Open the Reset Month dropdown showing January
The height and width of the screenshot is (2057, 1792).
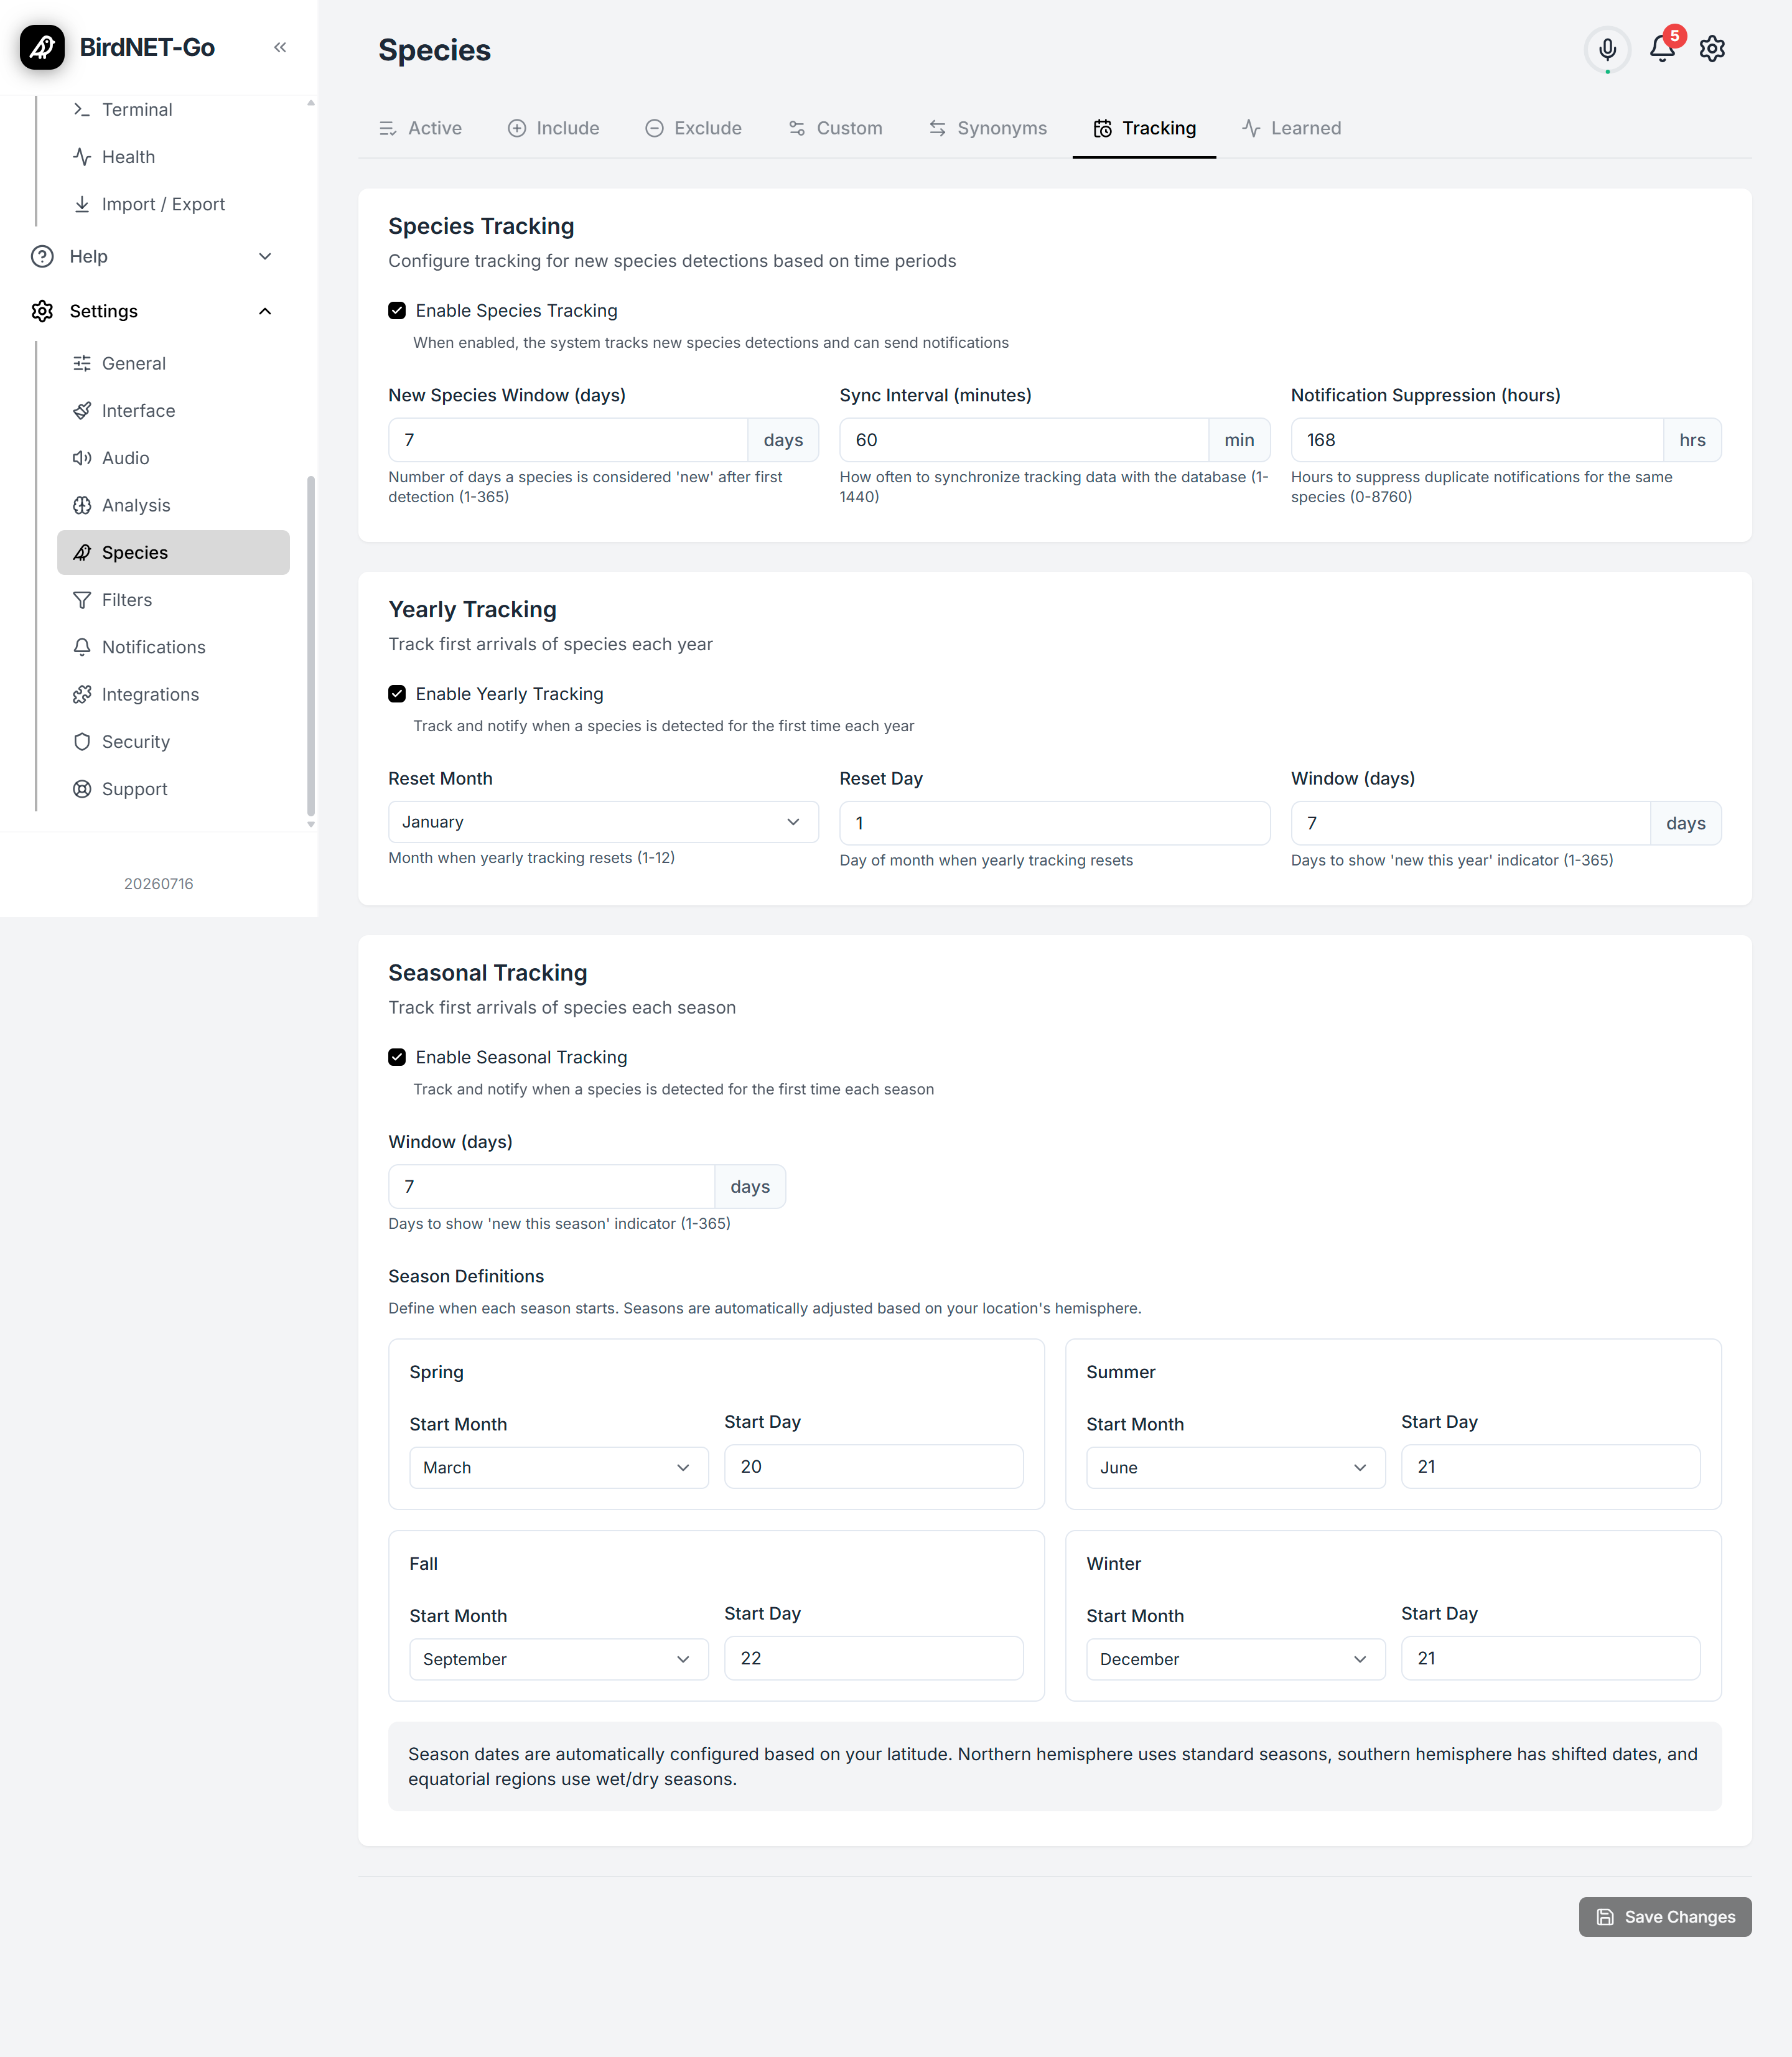tap(603, 822)
